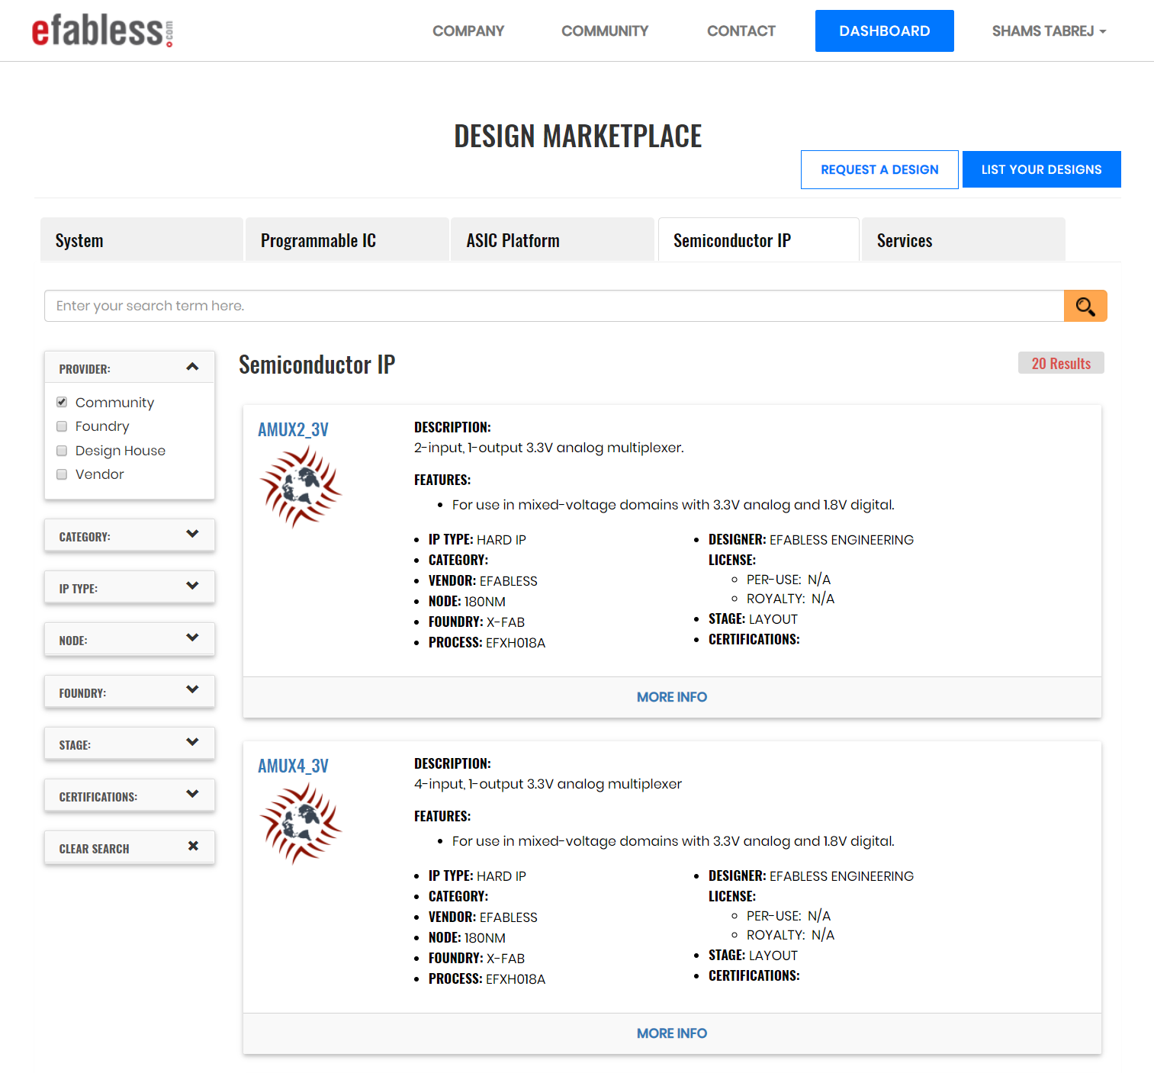Click the Clear Search button
The height and width of the screenshot is (1073, 1154).
point(130,847)
